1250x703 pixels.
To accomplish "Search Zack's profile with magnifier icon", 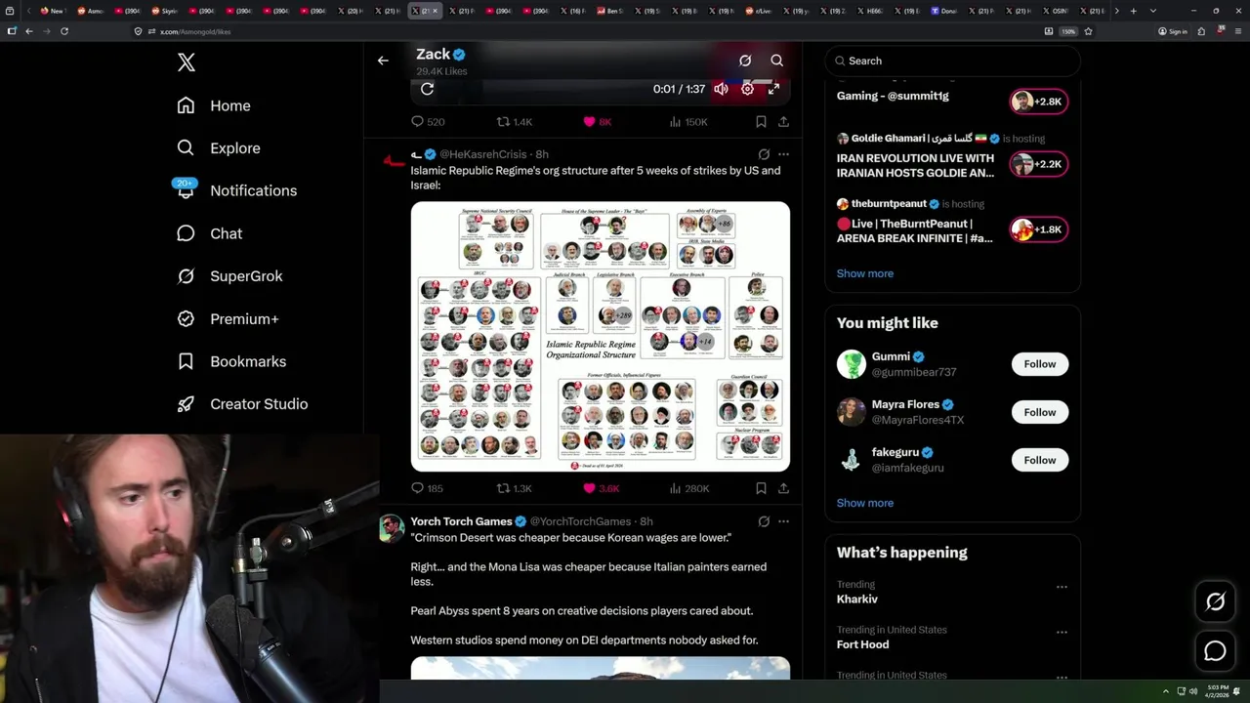I will coord(777,61).
